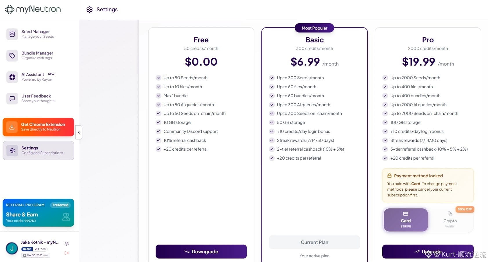
Task: Click the user avatar with letter J
Action: coord(12,248)
